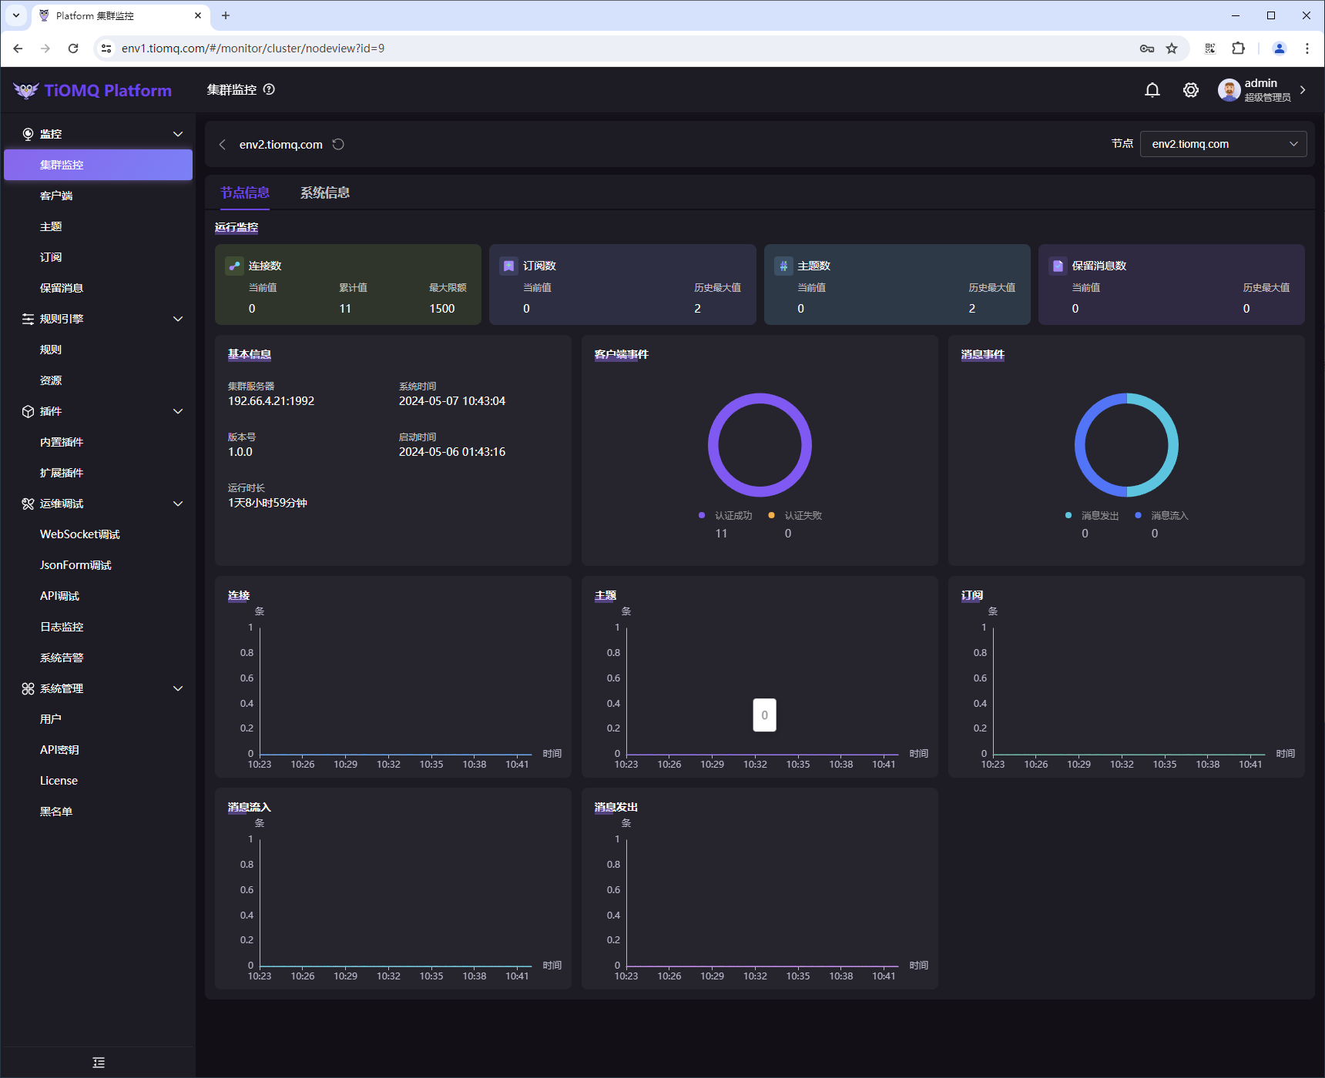Bookmark this page with star icon
The width and height of the screenshot is (1325, 1078).
pyautogui.click(x=1172, y=49)
